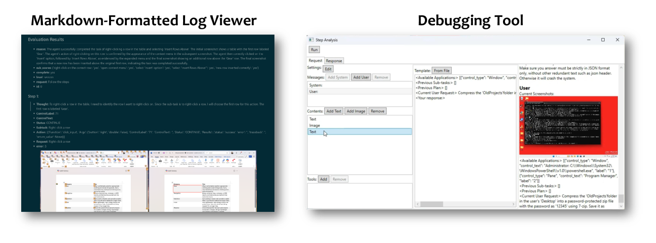
Task: Select the System message row
Action: [x=358, y=85]
